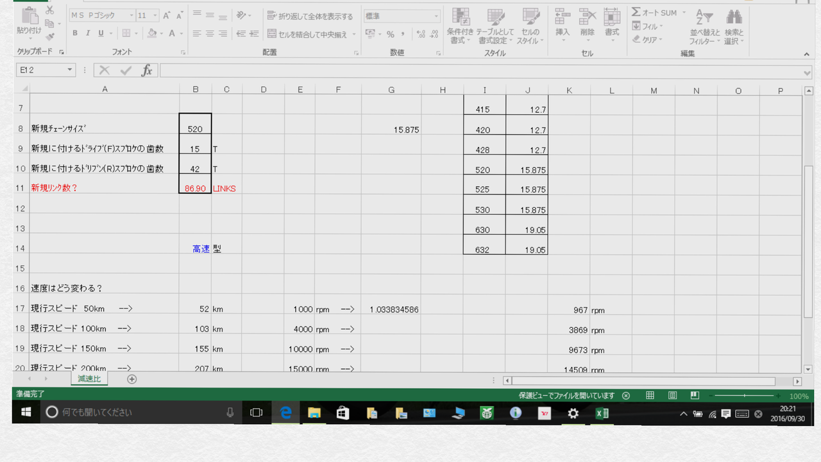Click the Insert Function fx icon
The image size is (821, 462).
pyautogui.click(x=147, y=70)
